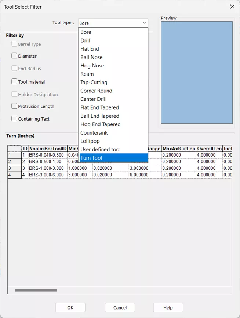Pick Countersink tool type
Viewport: 240px width, 318px height.
[113, 133]
